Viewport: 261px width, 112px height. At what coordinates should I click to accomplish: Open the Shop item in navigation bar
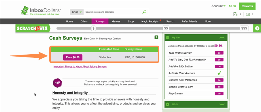tap(131, 21)
